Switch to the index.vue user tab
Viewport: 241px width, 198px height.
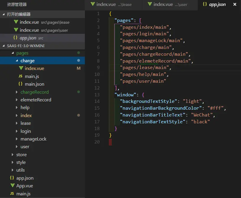(170, 5)
